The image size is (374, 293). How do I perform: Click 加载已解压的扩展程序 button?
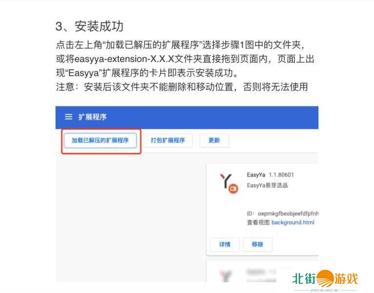tap(100, 140)
